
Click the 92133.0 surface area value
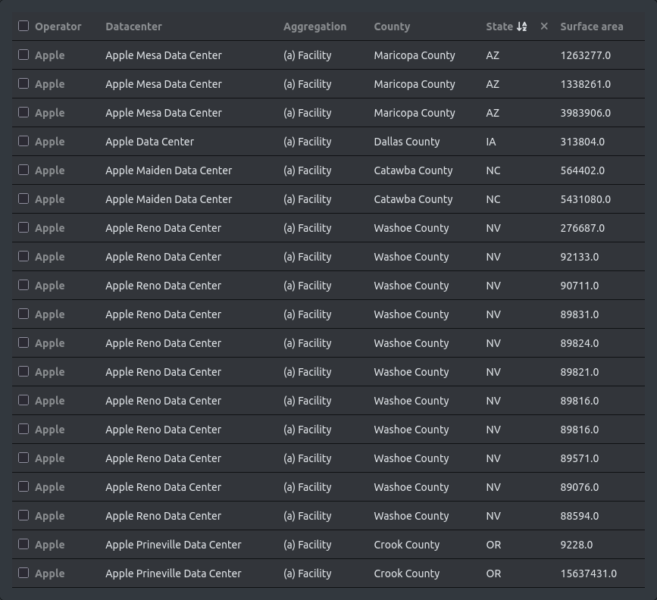pyautogui.click(x=580, y=257)
